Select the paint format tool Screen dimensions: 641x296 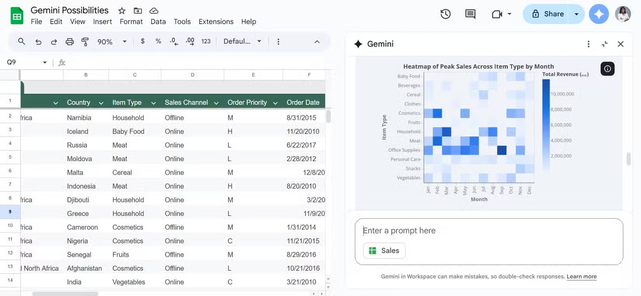point(85,42)
